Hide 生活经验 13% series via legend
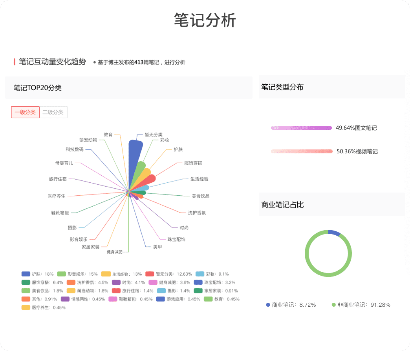 (121, 274)
